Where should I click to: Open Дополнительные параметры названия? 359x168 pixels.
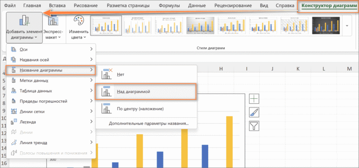[x=149, y=124]
